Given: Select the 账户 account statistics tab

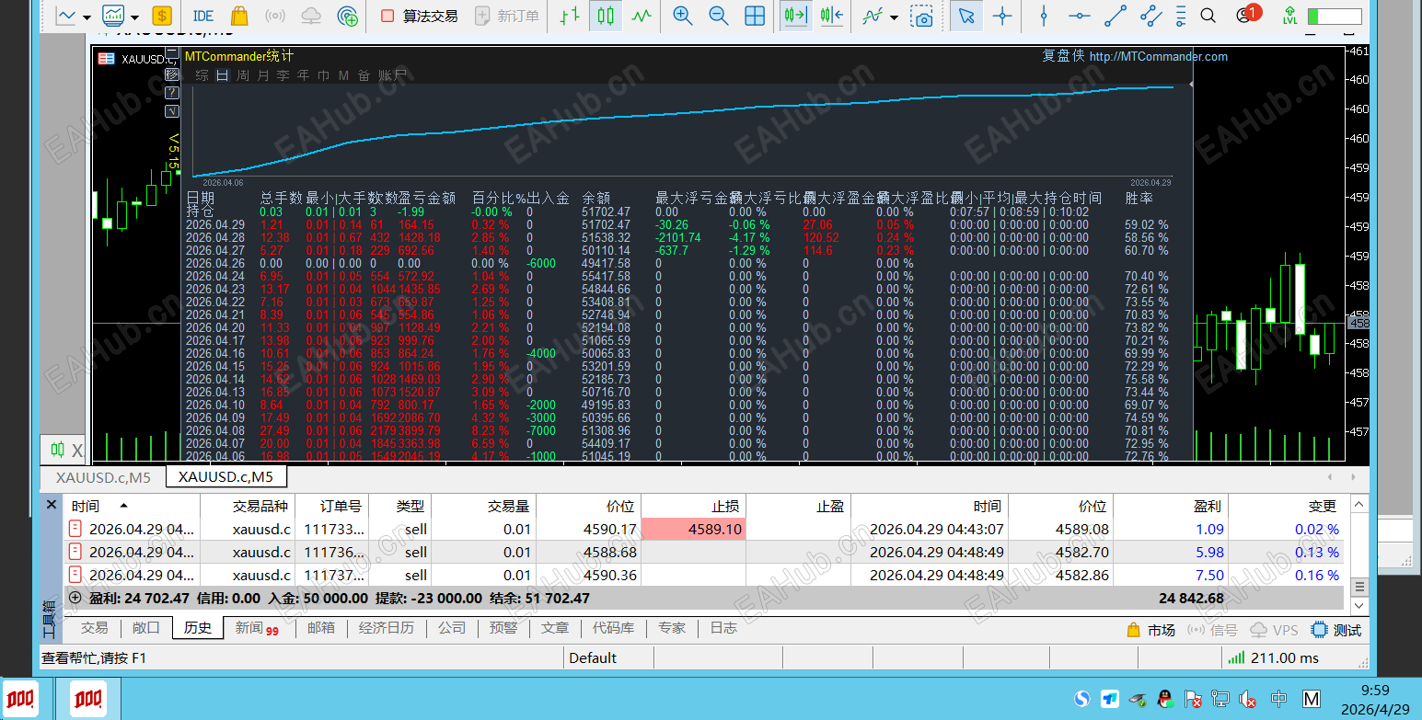Looking at the screenshot, I should coord(392,75).
